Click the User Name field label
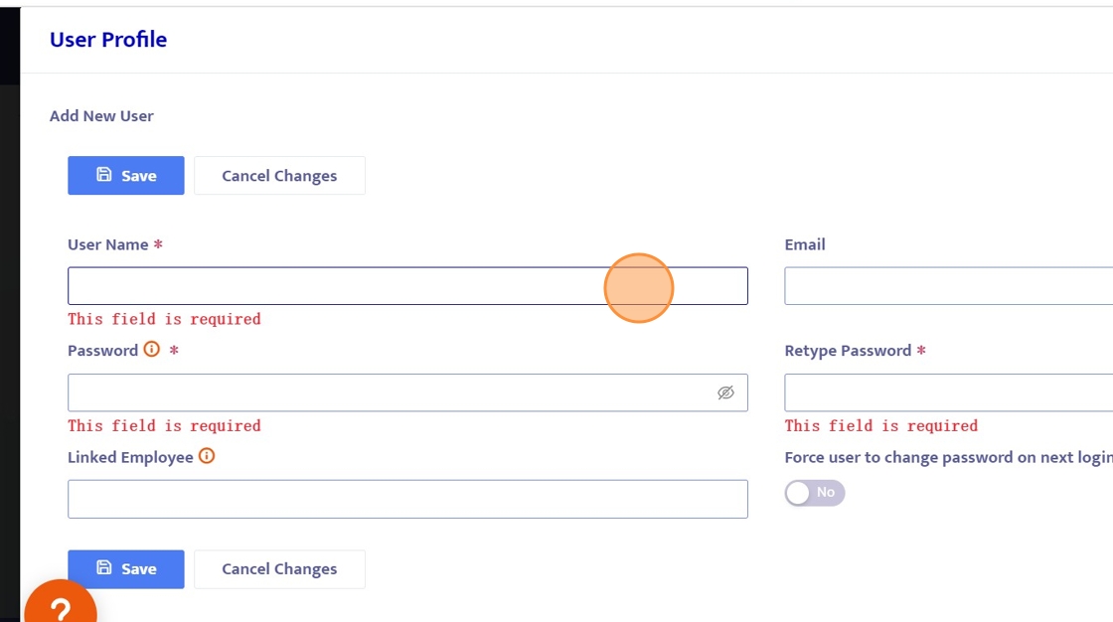Screen dimensions: 1113x622 click(108, 244)
